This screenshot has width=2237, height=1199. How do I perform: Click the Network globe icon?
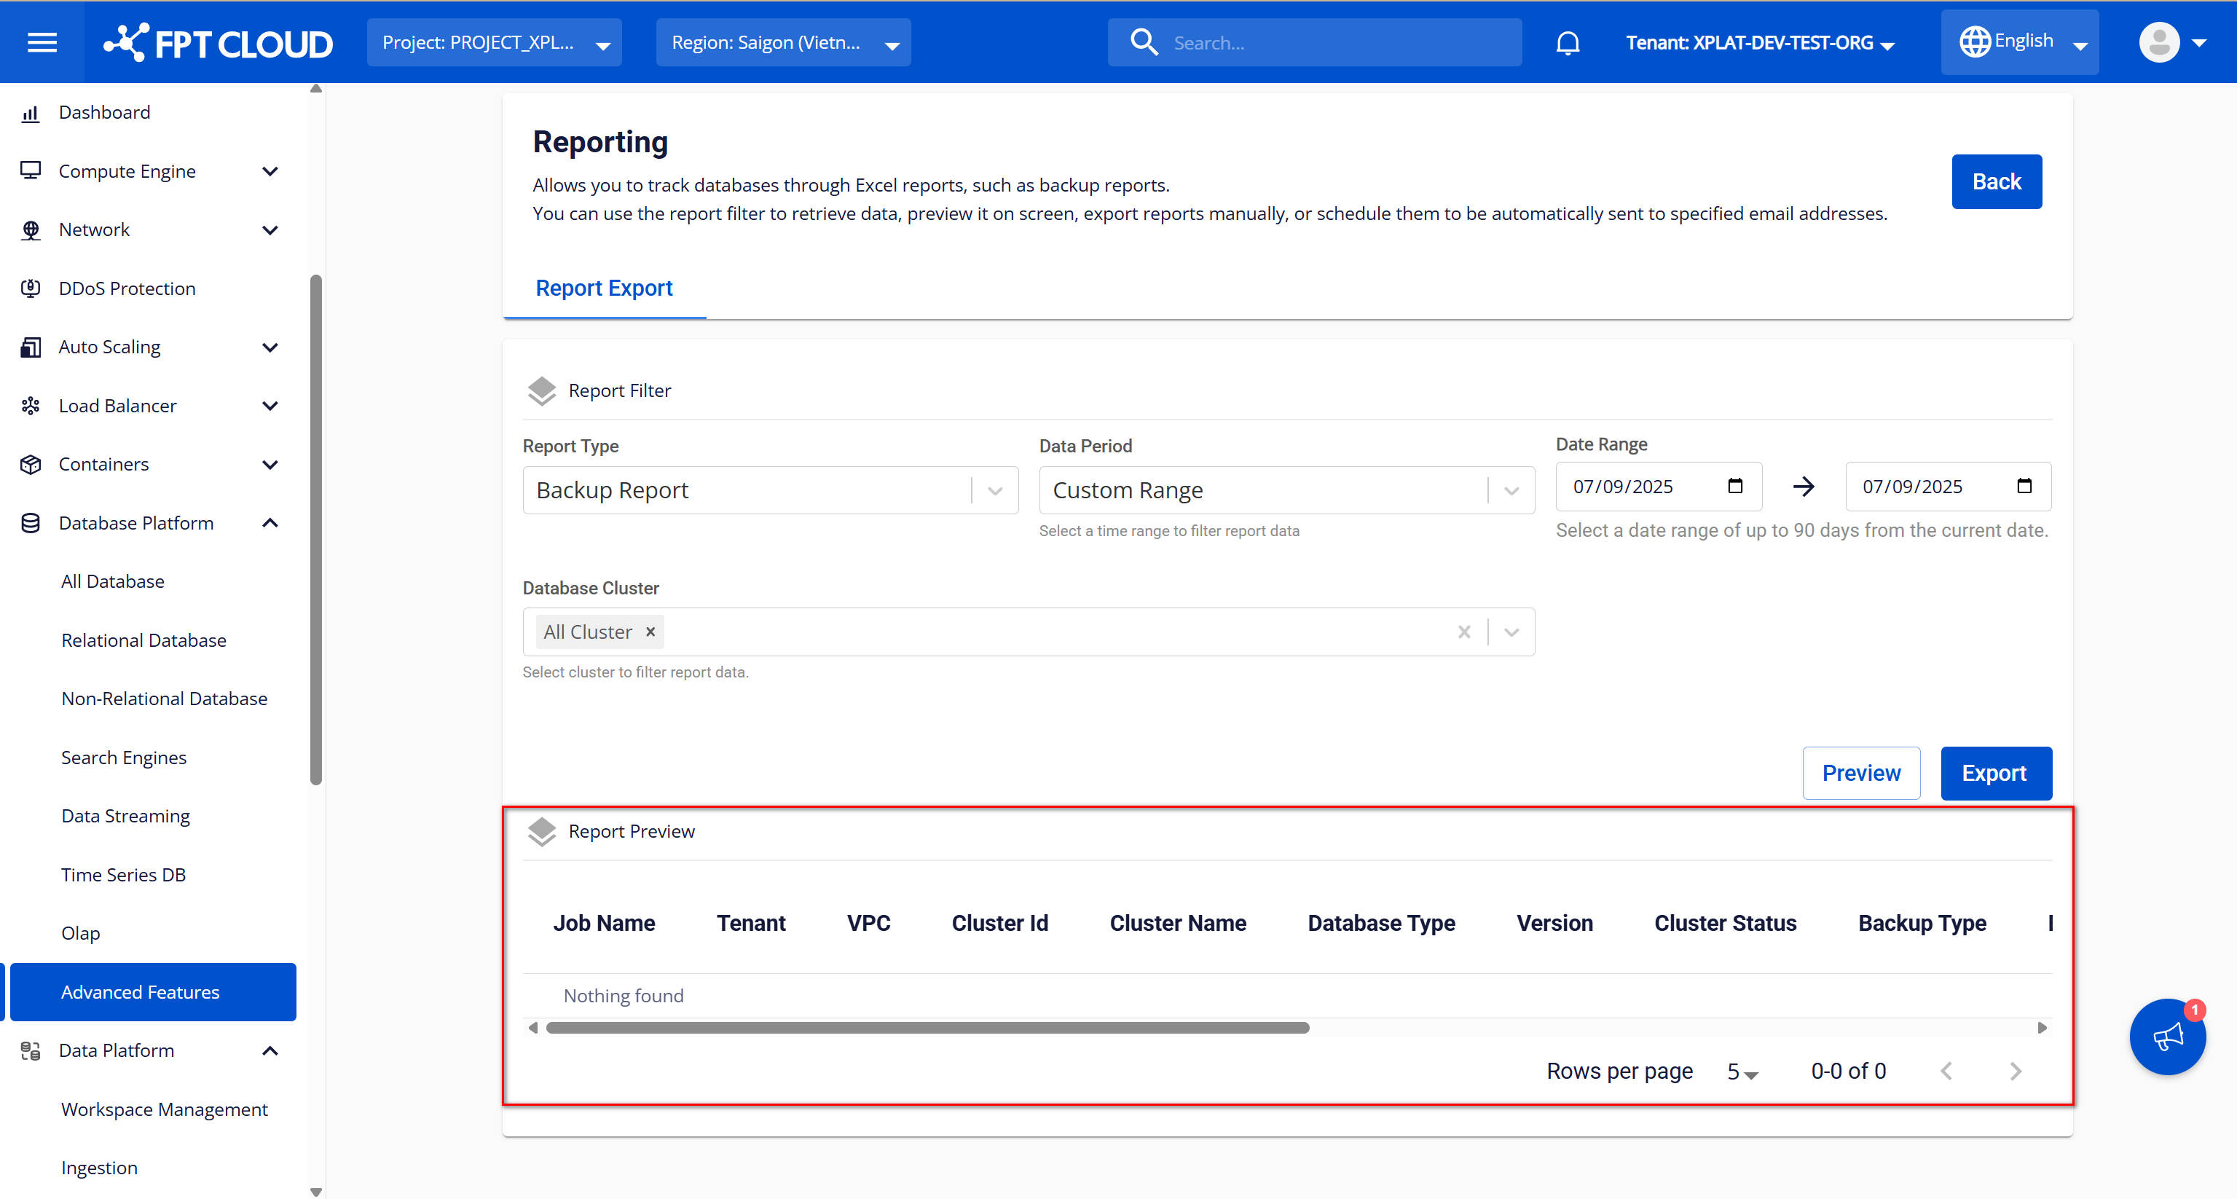(31, 229)
